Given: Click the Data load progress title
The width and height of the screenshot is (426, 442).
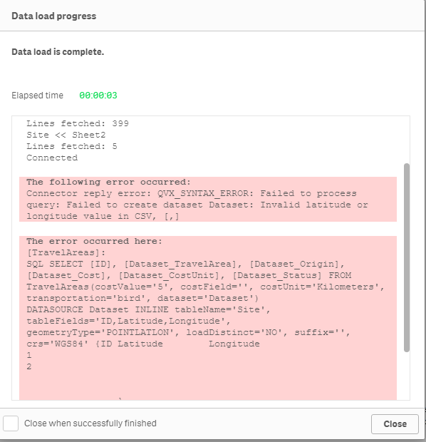Looking at the screenshot, I should tap(54, 16).
